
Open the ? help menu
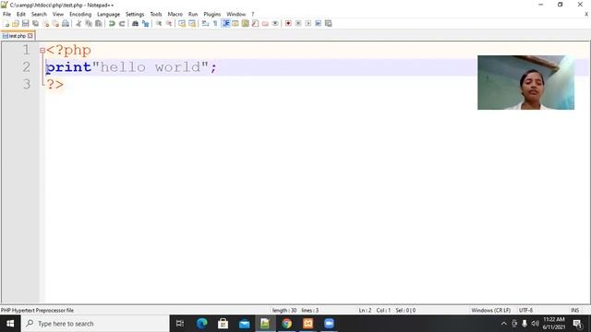tap(253, 15)
